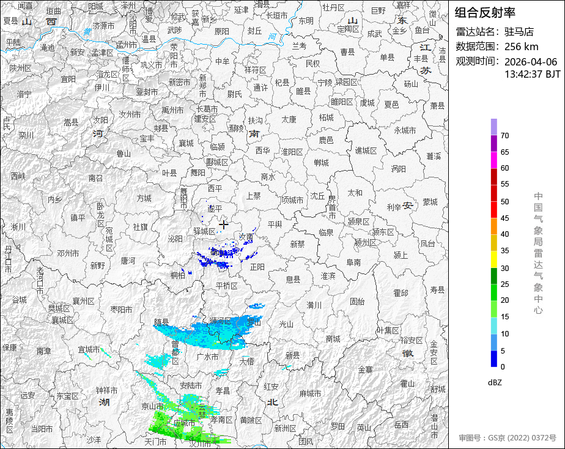Viewport: 565px width, 449px height.
Task: Click the 封丘 county label
Action: (x=254, y=31)
